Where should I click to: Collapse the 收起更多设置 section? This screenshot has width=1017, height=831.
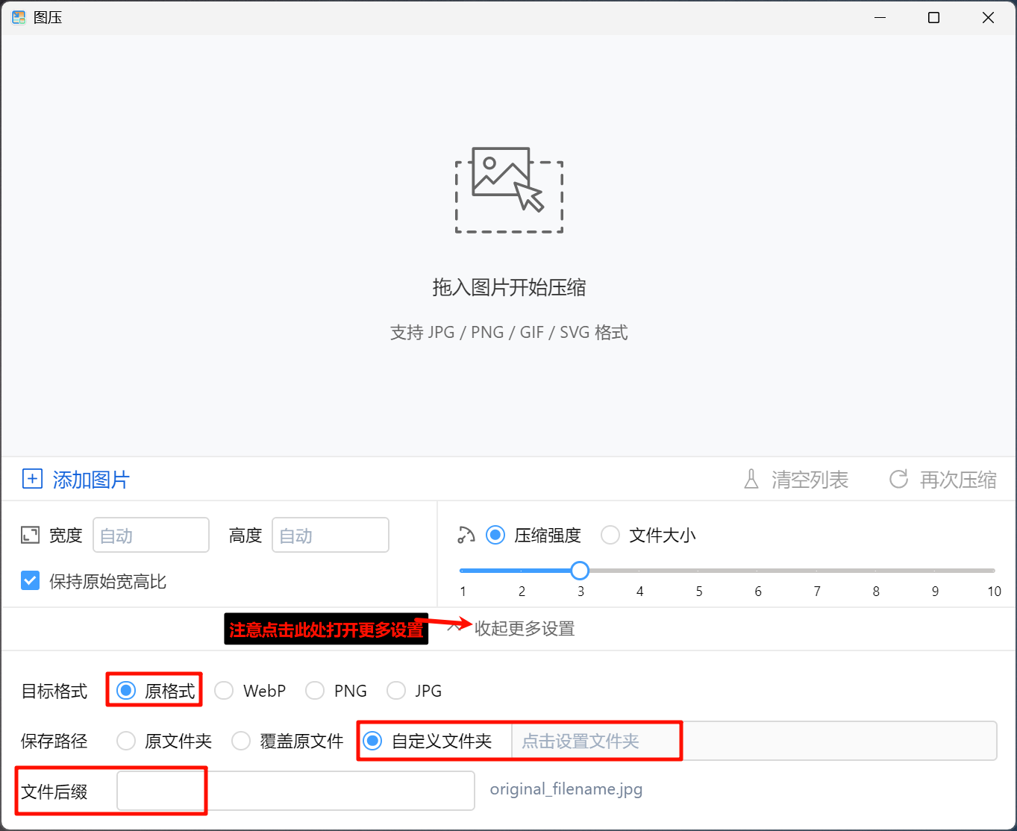[x=512, y=628]
